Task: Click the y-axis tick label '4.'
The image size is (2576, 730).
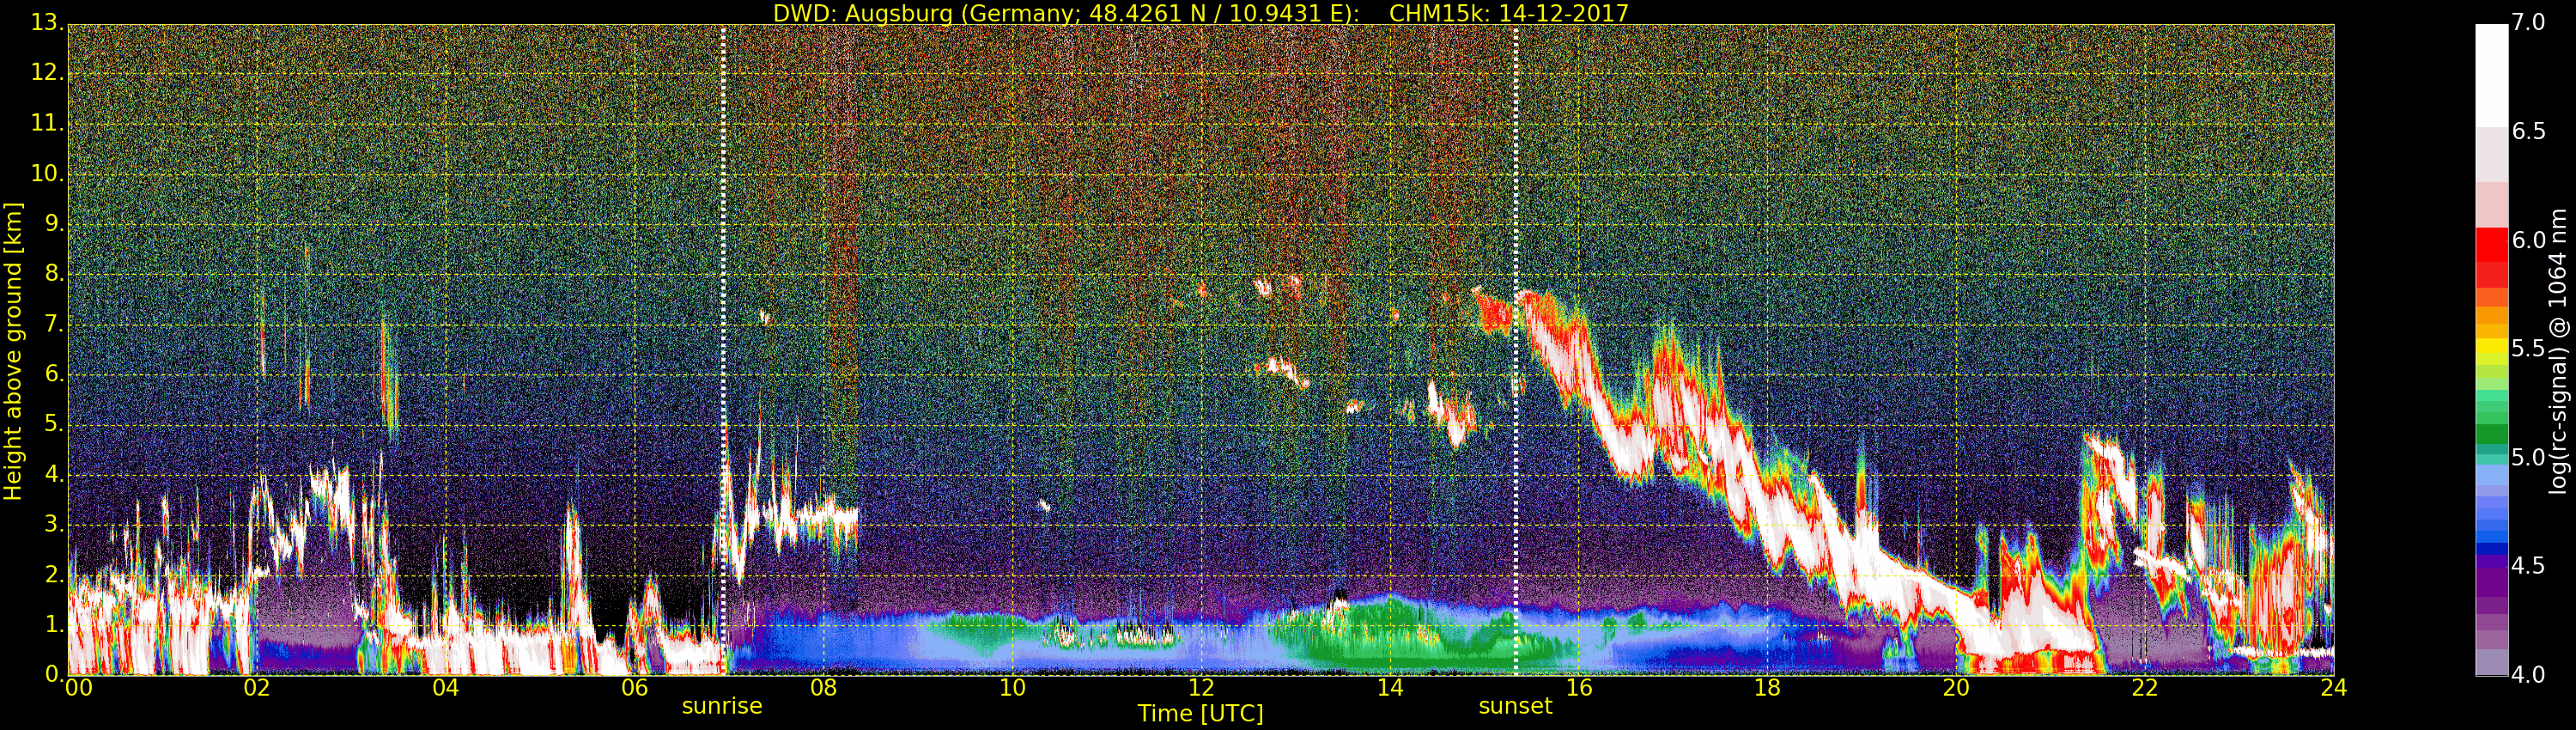Action: click(x=54, y=474)
